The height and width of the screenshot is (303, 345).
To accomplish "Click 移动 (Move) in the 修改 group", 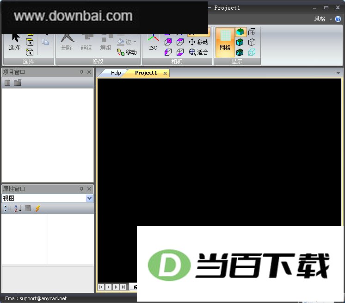I will tap(127, 52).
